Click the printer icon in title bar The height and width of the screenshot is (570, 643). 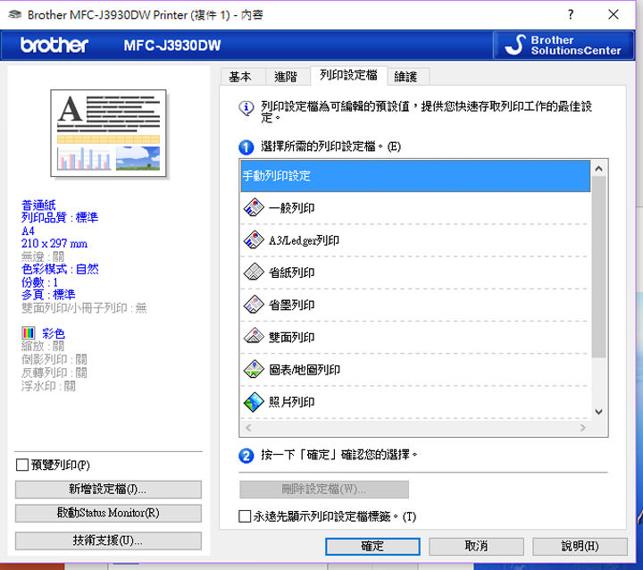tap(15, 15)
